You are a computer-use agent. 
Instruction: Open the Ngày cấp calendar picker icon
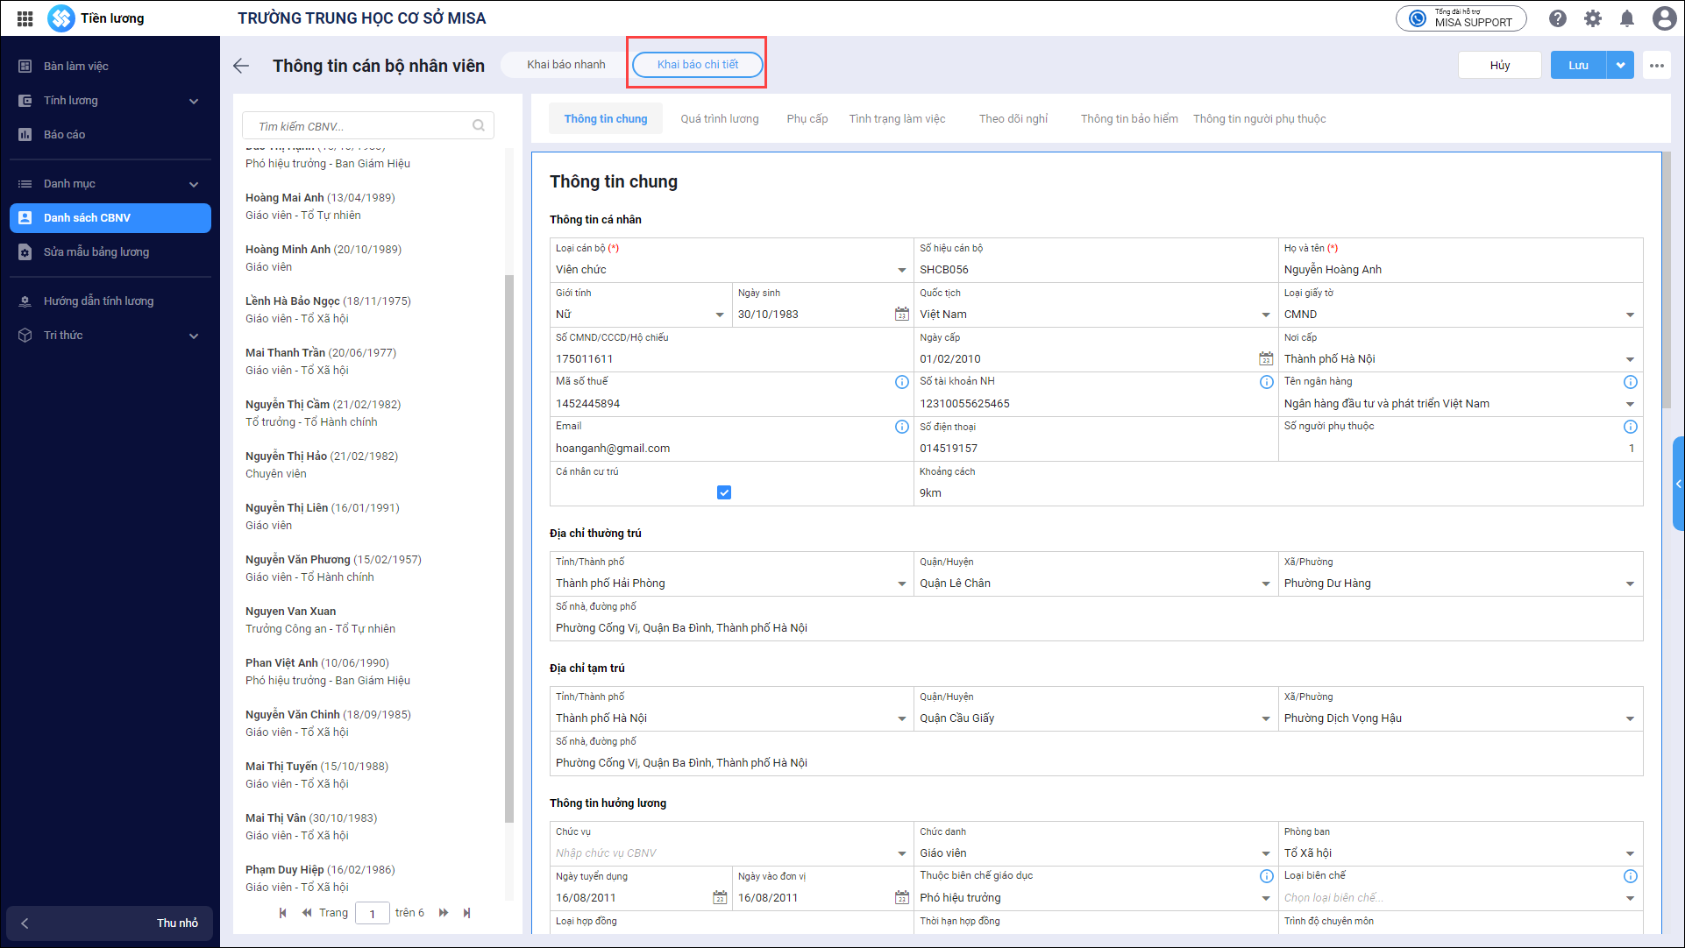[x=1266, y=358]
